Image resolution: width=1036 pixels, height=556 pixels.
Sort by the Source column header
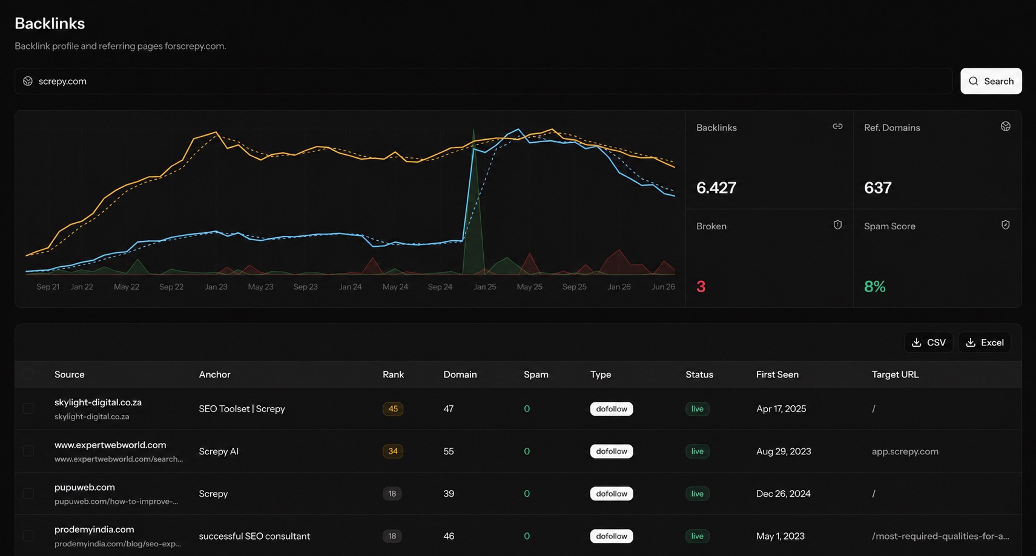pos(70,374)
